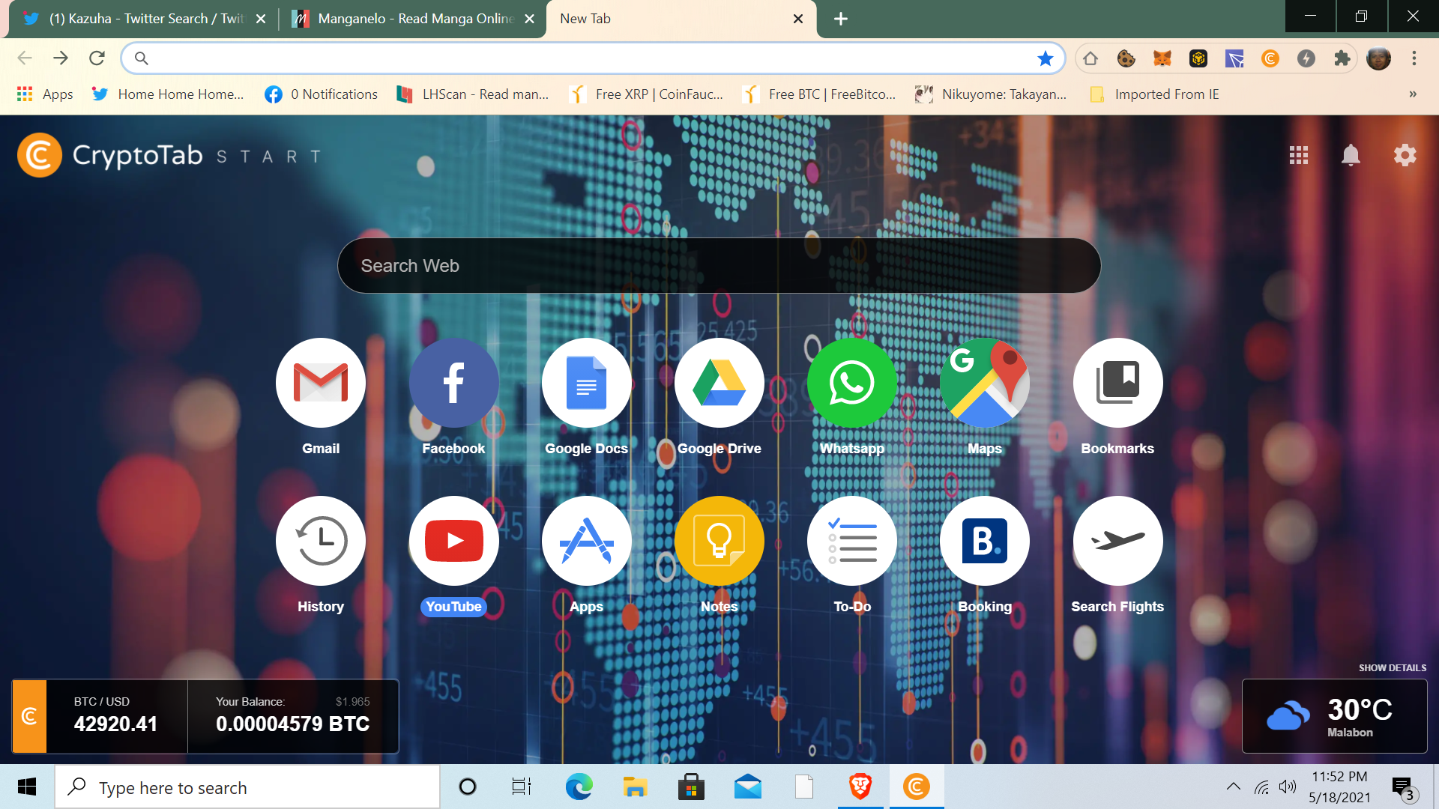
Task: Expand hidden bookmarks with chevron
Action: click(1413, 94)
